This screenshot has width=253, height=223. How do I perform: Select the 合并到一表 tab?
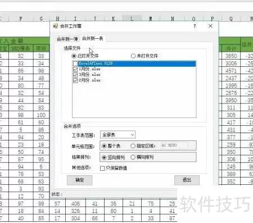click(x=93, y=38)
